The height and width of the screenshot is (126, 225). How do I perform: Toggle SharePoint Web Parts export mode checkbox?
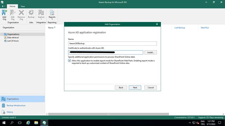tap(70, 61)
